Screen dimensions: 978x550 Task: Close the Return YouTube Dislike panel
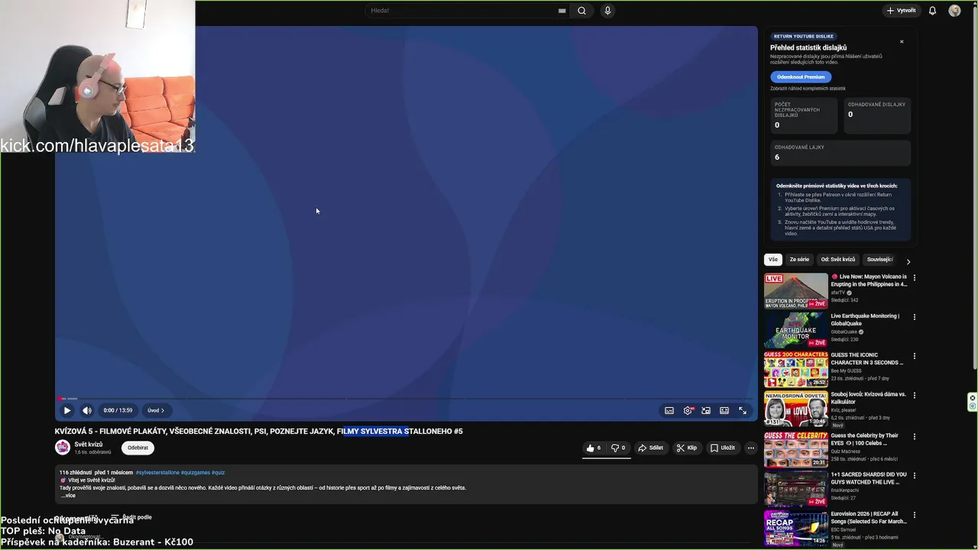(x=902, y=41)
